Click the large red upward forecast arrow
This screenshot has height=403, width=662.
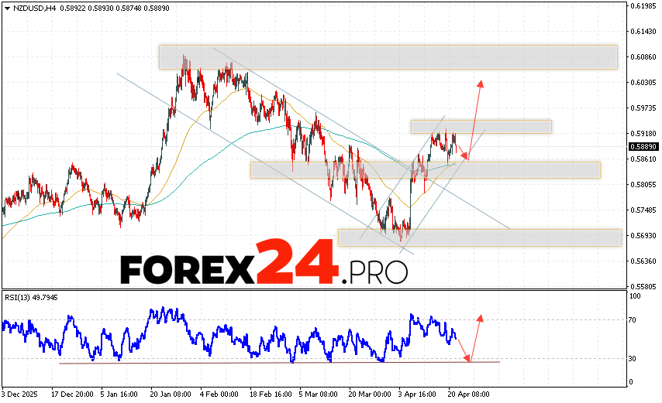pyautogui.click(x=476, y=116)
